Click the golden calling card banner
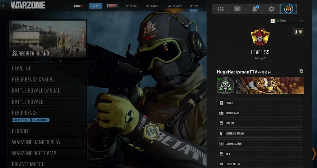The height and width of the screenshot is (168, 317). coord(269,86)
